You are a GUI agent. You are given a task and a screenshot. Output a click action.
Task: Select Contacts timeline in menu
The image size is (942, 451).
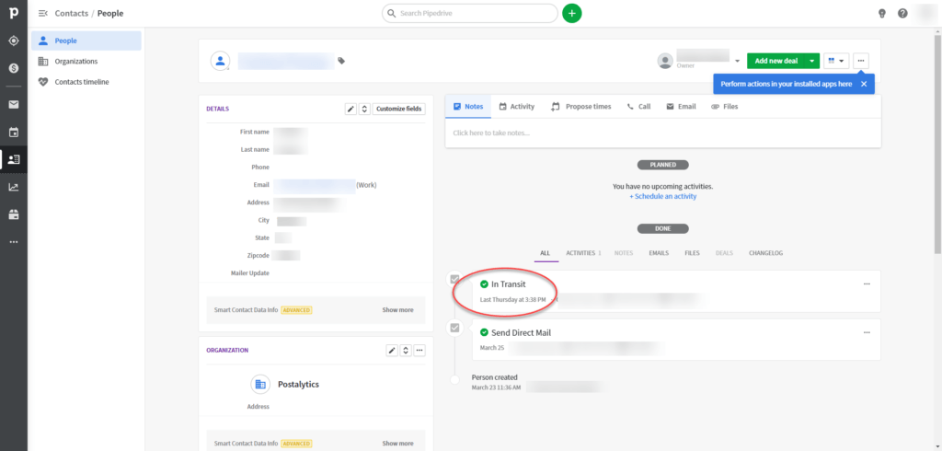pos(86,82)
